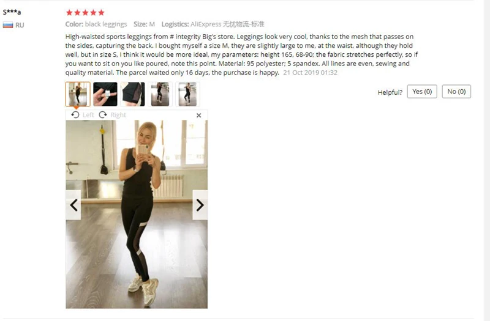Click the "Right" rotate label
Viewport: 490px width, 321px height.
[118, 115]
